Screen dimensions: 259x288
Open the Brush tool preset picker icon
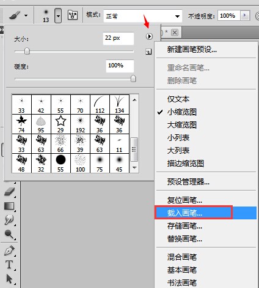(x=15, y=15)
